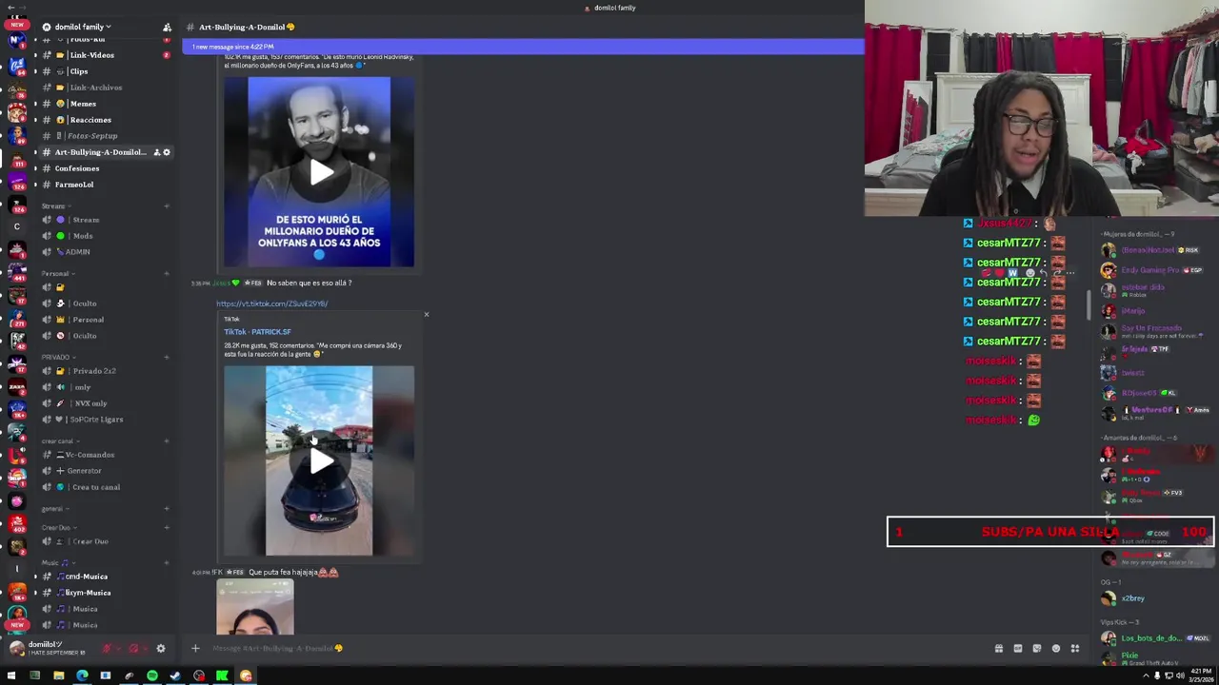The image size is (1219, 685).
Task: Open Microsoft Edge from the taskbar
Action: [82, 675]
